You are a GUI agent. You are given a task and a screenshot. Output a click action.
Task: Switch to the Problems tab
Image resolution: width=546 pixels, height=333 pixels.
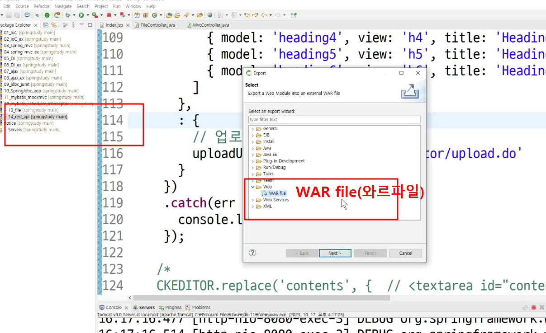(198, 307)
